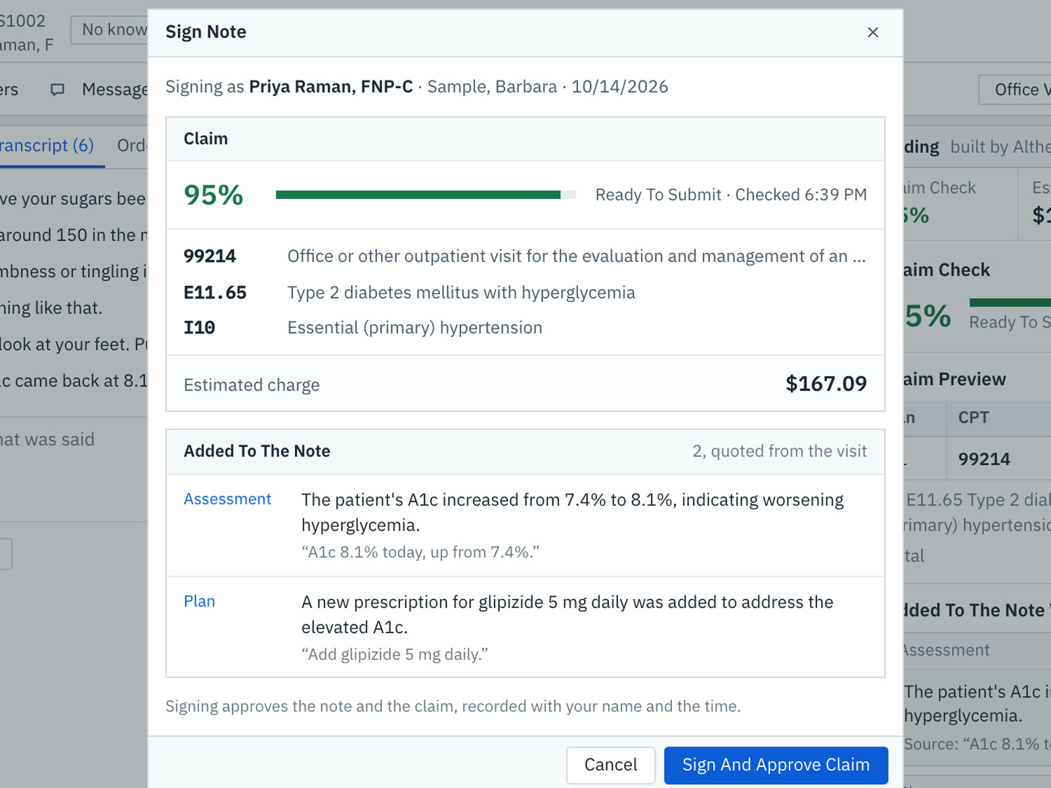This screenshot has width=1051, height=788.
Task: Click the Added To The Note header
Action: tap(257, 451)
